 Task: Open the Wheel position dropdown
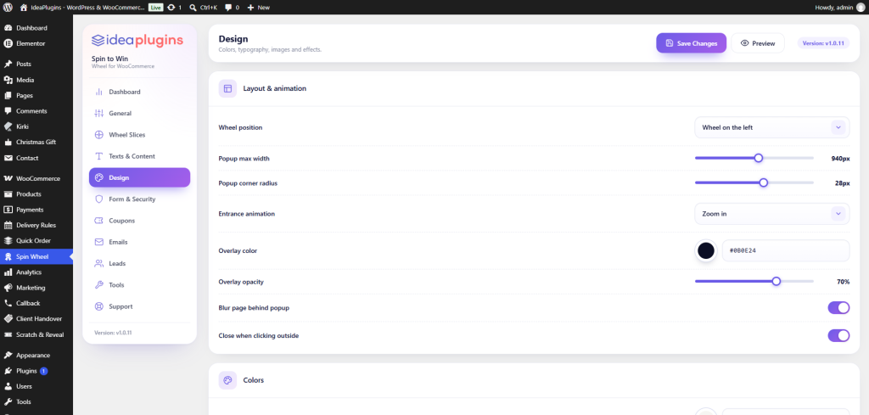pos(772,127)
